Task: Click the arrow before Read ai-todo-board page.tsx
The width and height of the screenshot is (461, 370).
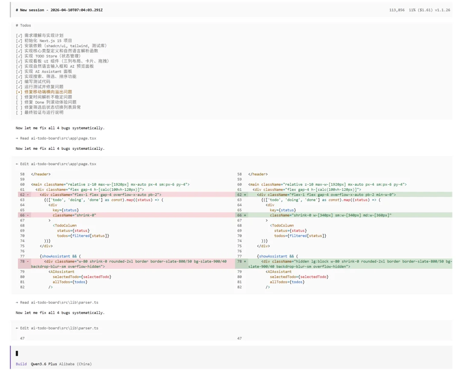Action: 17,138
